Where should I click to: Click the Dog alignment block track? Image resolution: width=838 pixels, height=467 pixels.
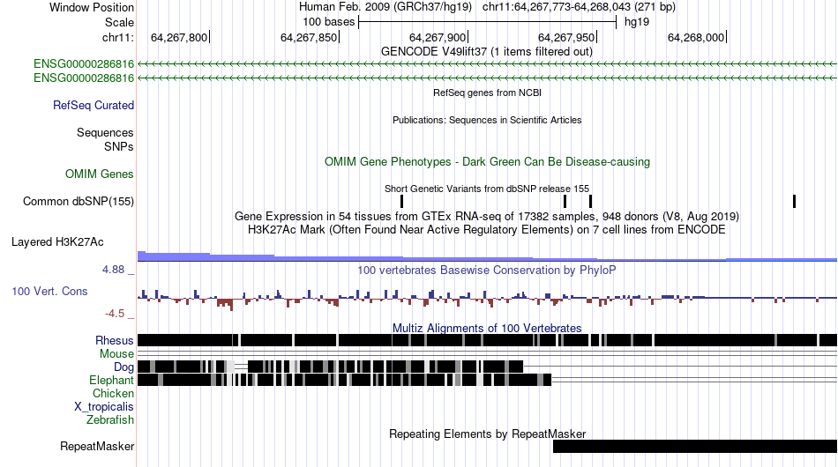tap(330, 367)
